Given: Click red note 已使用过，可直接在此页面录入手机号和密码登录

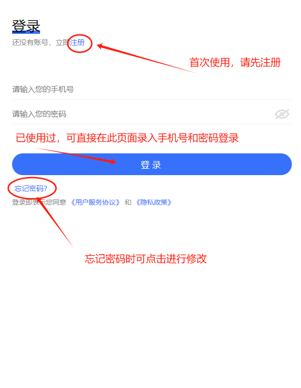Looking at the screenshot, I should tap(127, 138).
